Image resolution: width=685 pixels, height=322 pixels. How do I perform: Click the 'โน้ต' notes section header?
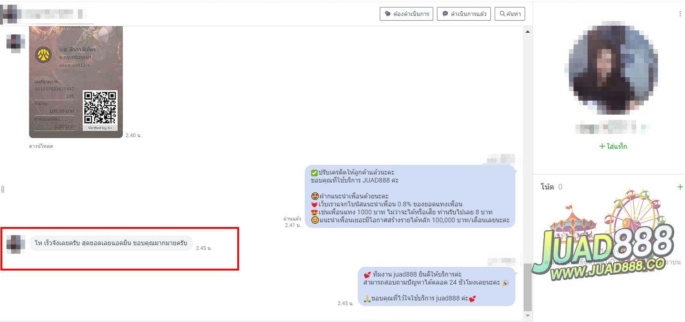click(x=547, y=187)
